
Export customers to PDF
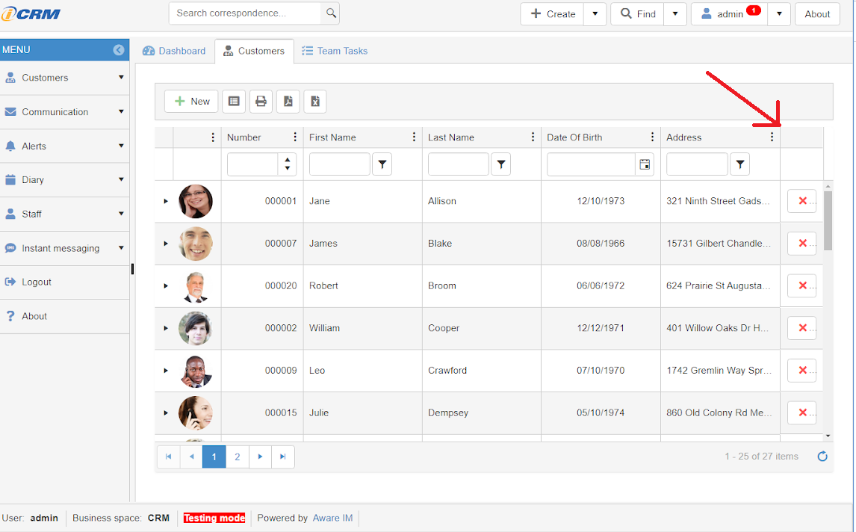(x=288, y=101)
